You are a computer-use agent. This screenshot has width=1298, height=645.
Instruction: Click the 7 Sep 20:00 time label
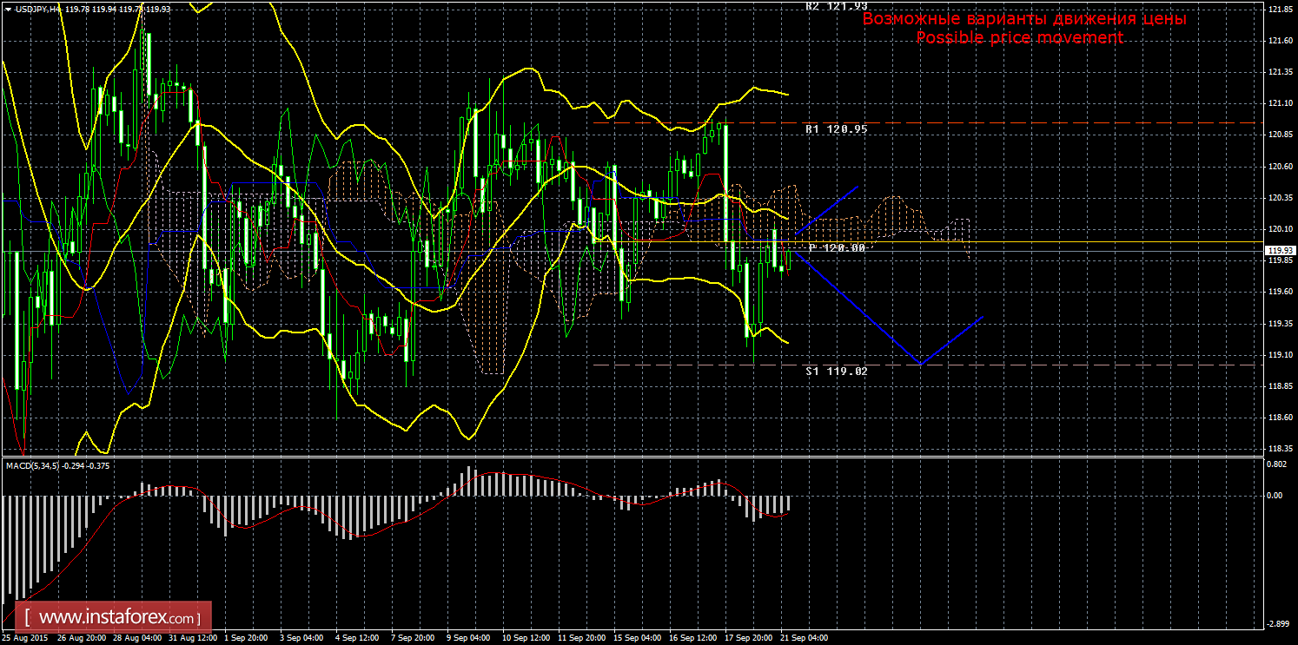[414, 638]
